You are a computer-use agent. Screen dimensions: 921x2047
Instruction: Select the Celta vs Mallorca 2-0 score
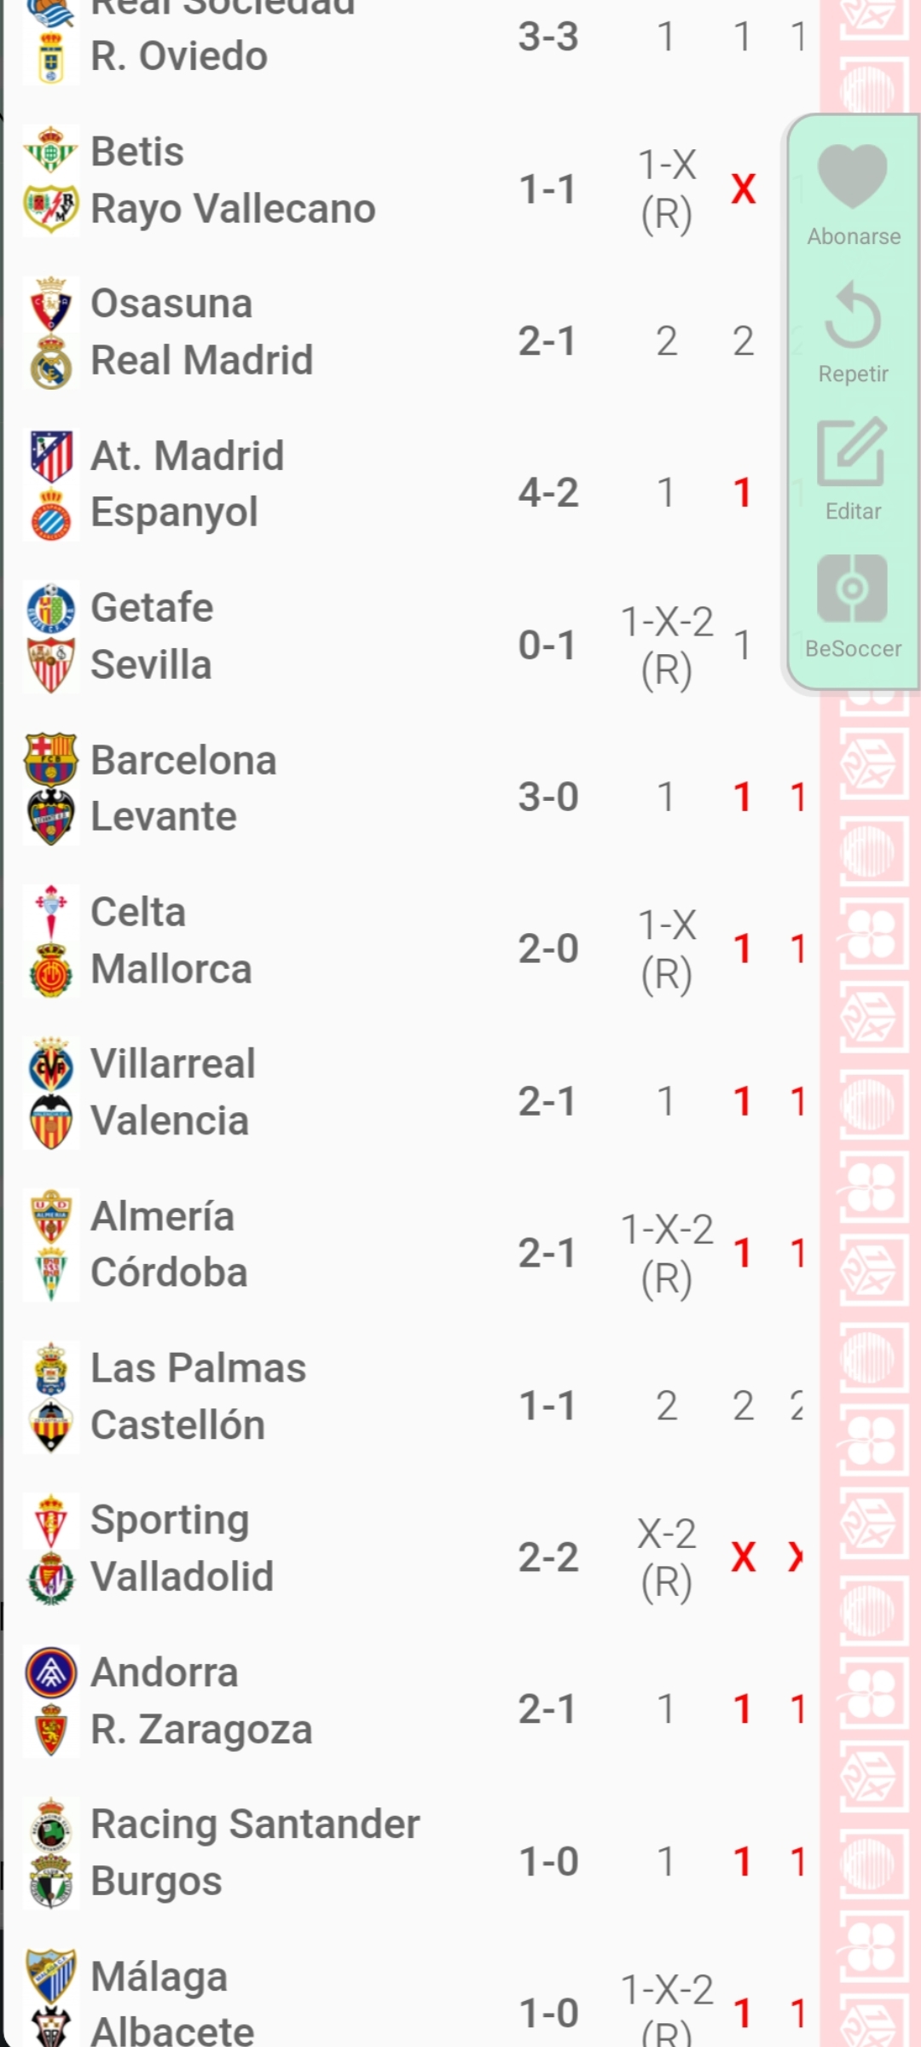548,948
